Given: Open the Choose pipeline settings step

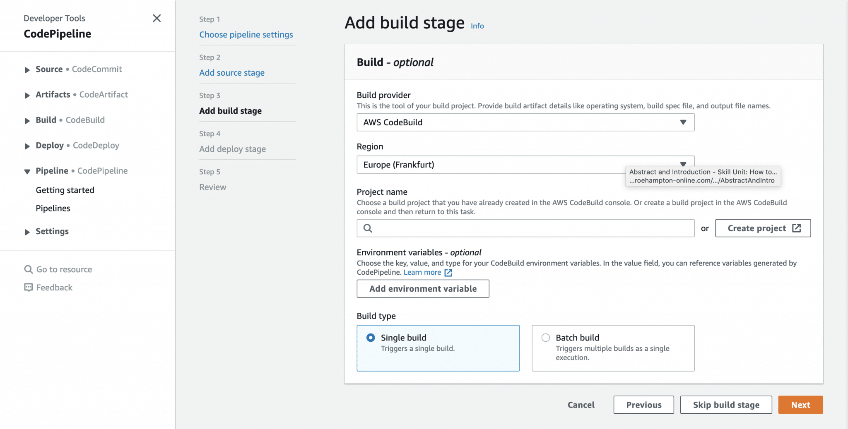Looking at the screenshot, I should pyautogui.click(x=246, y=34).
